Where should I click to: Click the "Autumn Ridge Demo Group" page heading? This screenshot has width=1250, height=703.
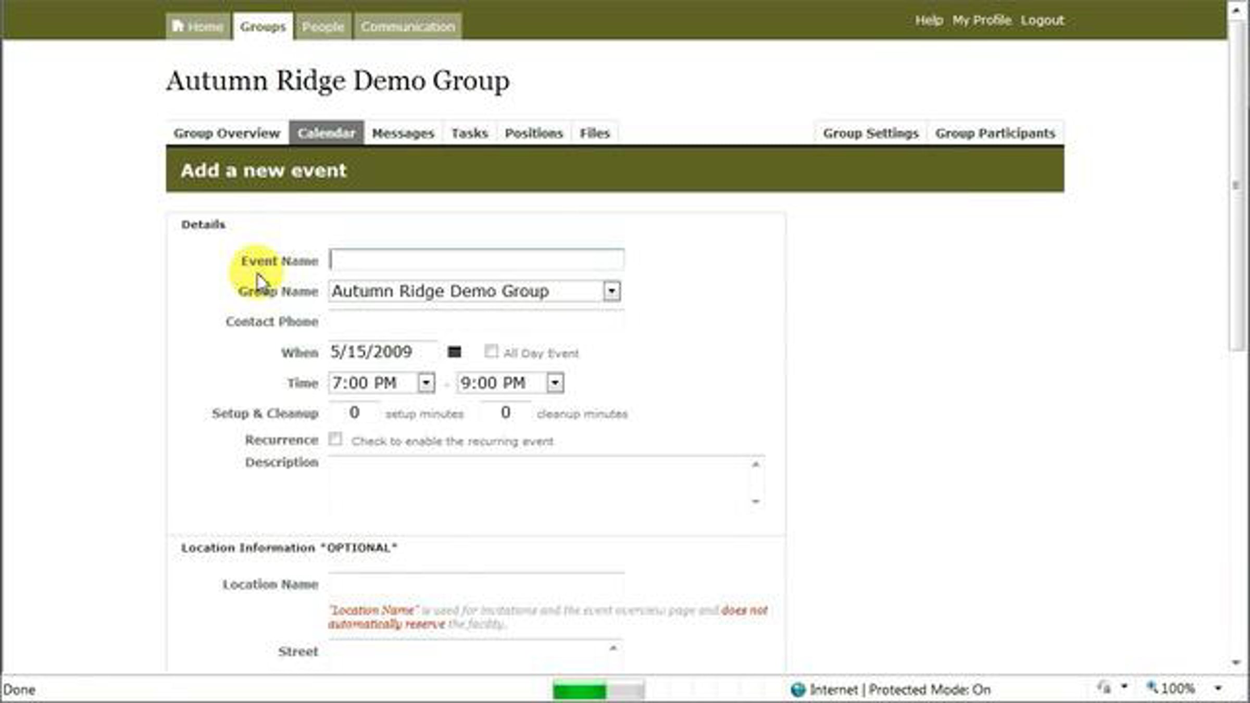[337, 81]
